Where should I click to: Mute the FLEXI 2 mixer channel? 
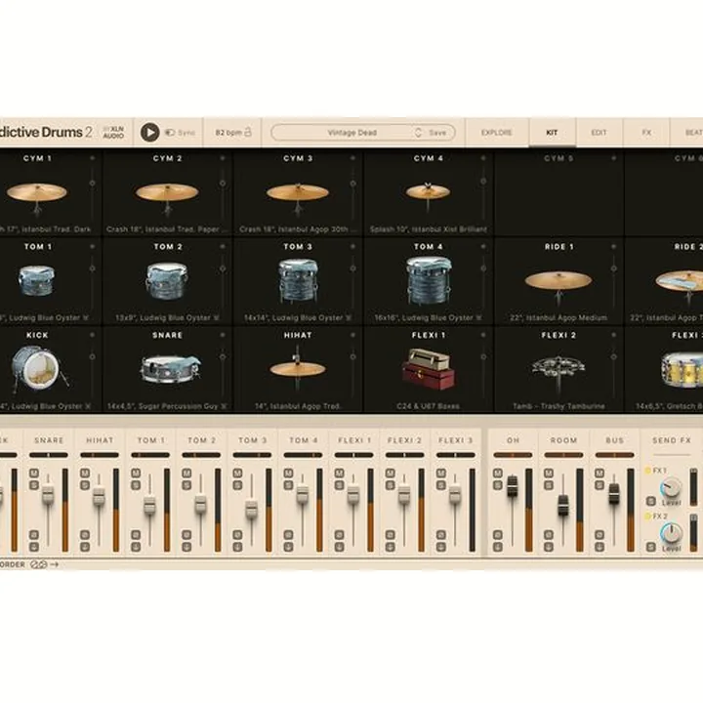390,473
